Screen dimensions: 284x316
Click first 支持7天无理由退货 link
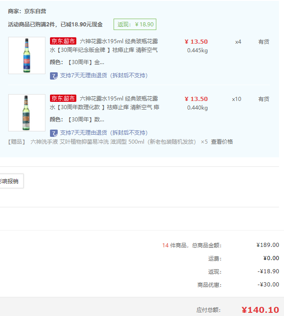(x=104, y=75)
